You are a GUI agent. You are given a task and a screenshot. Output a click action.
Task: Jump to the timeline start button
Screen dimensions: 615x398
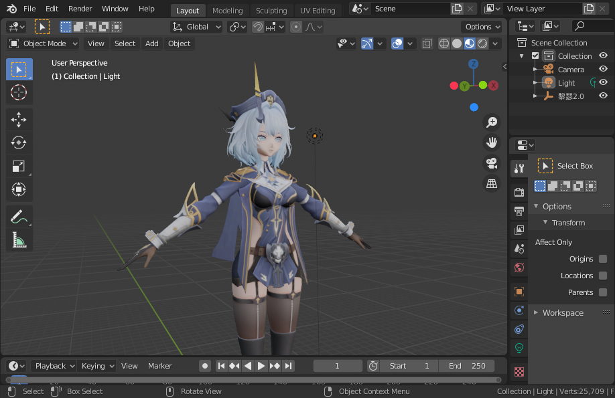coord(221,366)
